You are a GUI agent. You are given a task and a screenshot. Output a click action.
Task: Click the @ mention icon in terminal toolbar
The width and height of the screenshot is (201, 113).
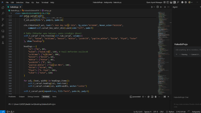149,97
